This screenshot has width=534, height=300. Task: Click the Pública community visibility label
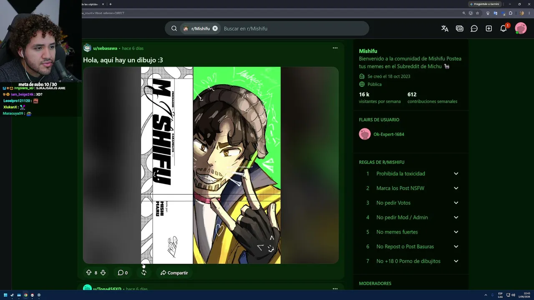click(375, 84)
